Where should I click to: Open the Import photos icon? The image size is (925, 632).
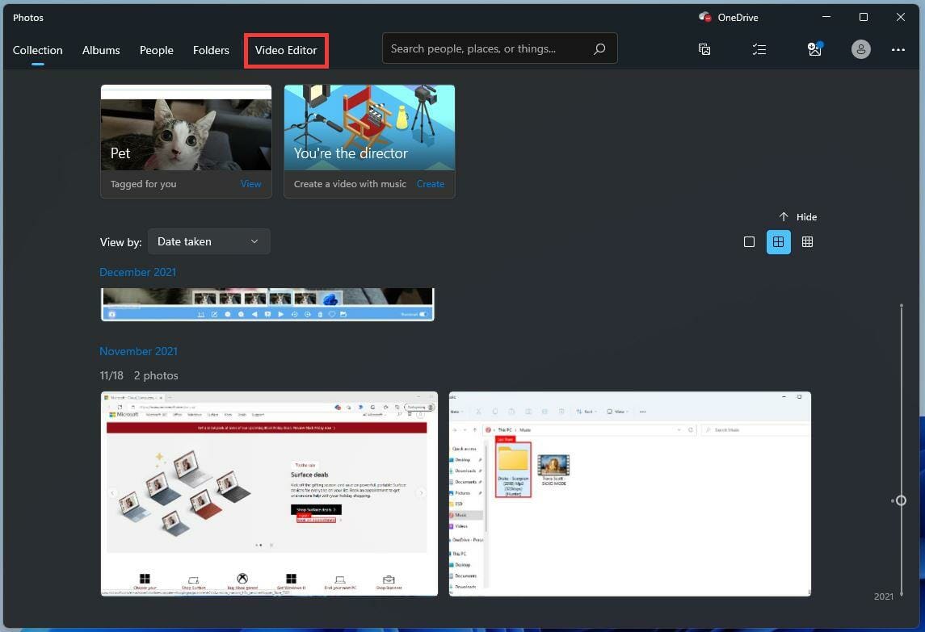[814, 49]
